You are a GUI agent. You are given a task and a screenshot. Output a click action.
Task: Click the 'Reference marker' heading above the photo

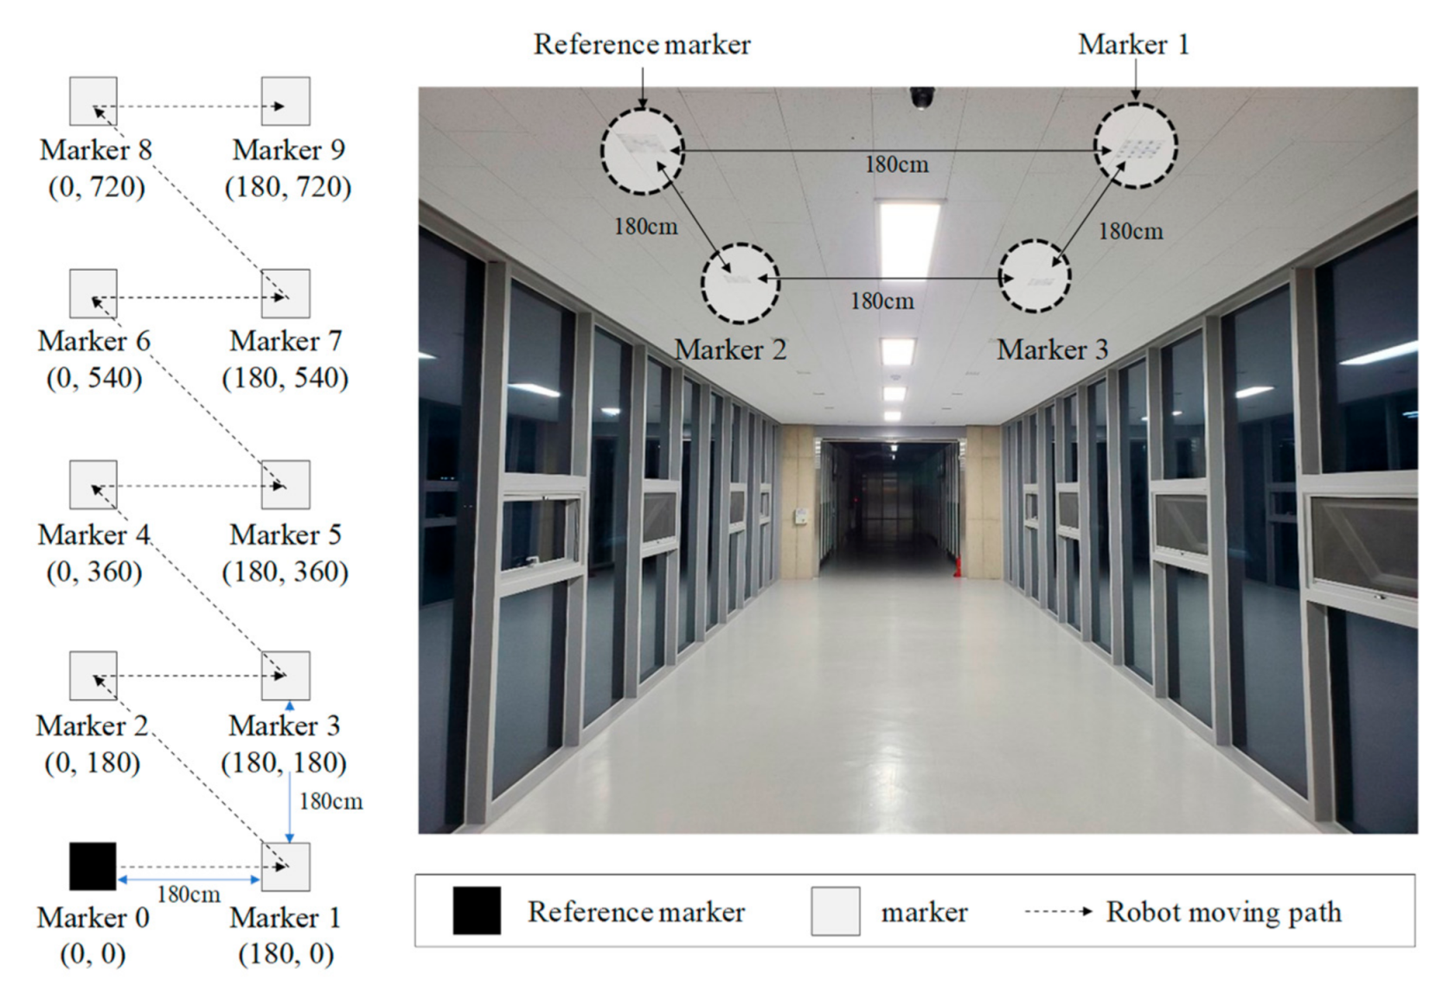point(642,44)
